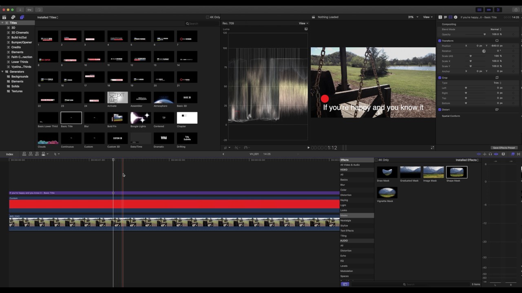
Task: Select the Bumper/Opener titles category
Action: point(22,42)
